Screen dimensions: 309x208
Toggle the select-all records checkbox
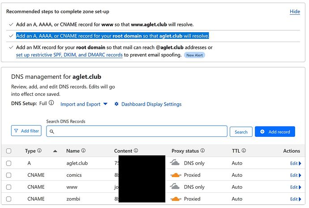9,151
